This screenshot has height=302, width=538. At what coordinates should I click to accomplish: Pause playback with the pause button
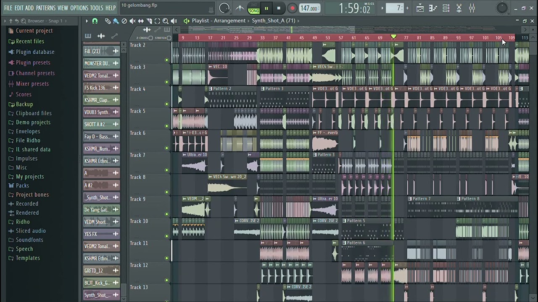click(x=266, y=8)
